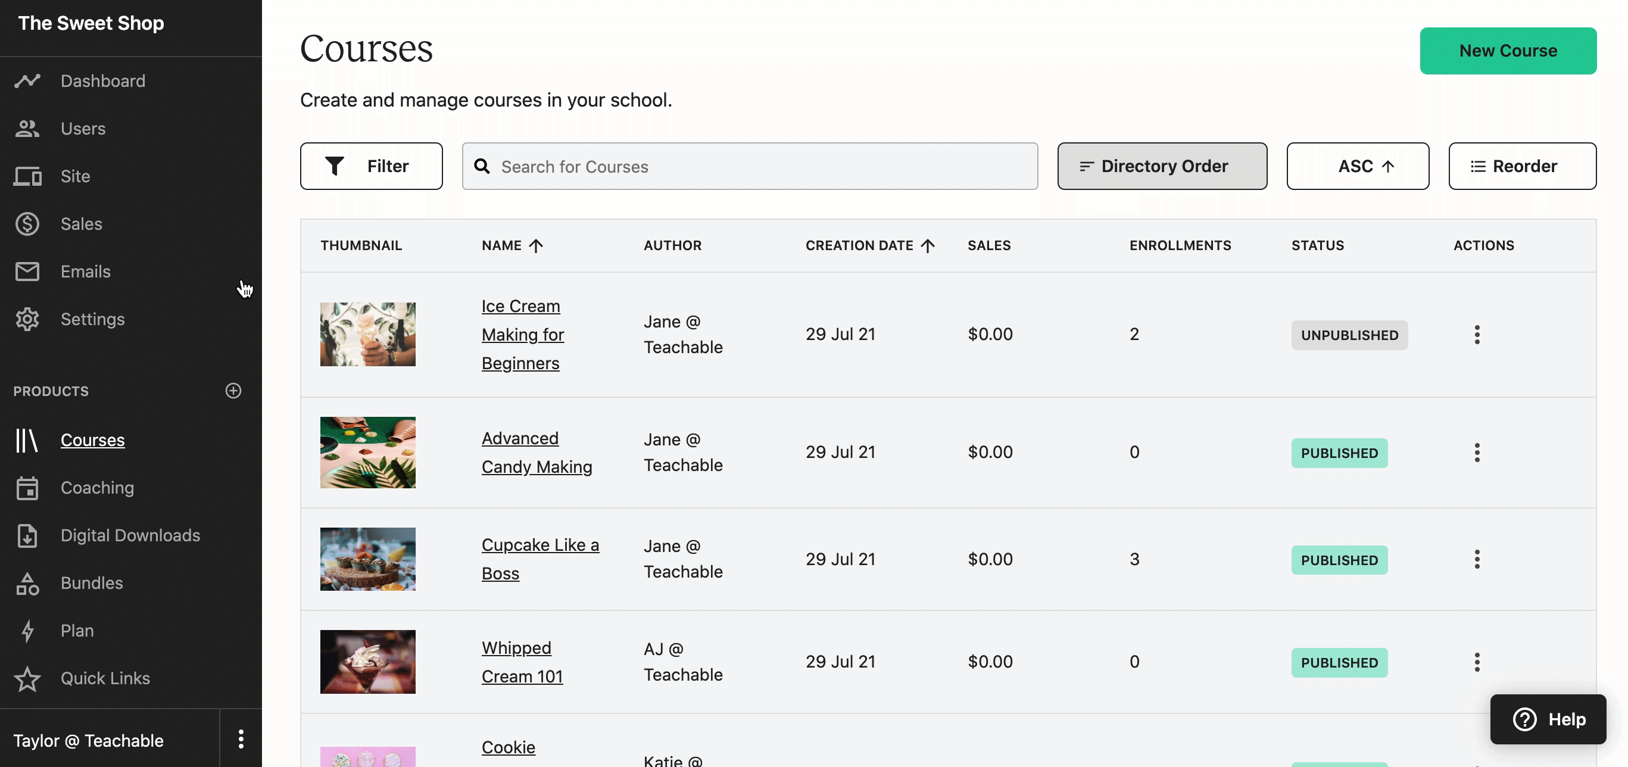Click the Help button label

(1567, 719)
